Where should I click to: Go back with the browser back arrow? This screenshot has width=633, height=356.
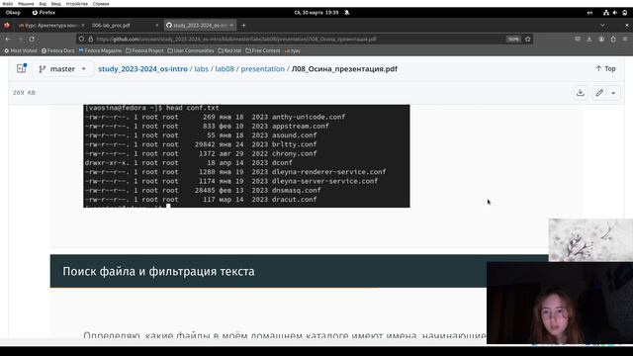point(8,40)
